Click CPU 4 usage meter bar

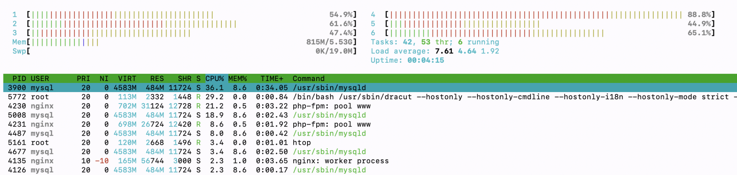pos(550,15)
